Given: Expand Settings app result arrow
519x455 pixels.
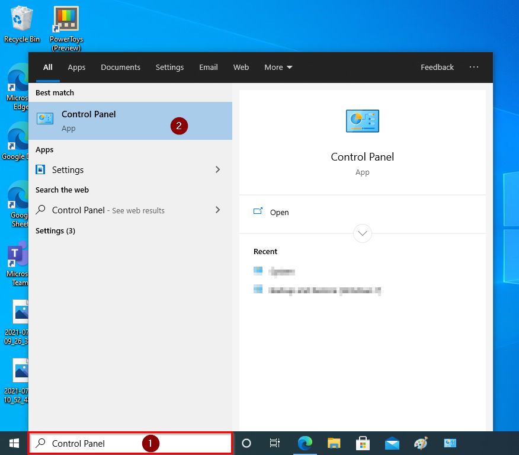Looking at the screenshot, I should (x=217, y=169).
